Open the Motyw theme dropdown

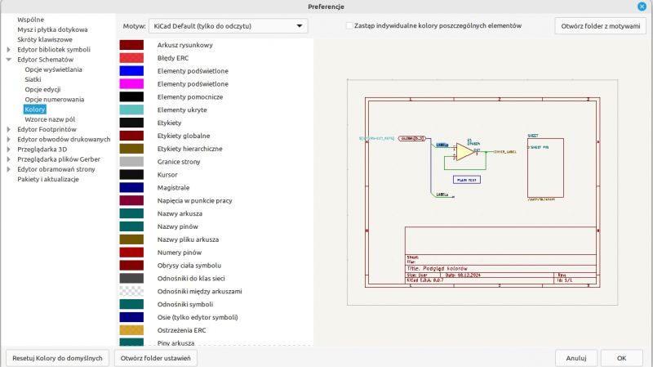228,26
